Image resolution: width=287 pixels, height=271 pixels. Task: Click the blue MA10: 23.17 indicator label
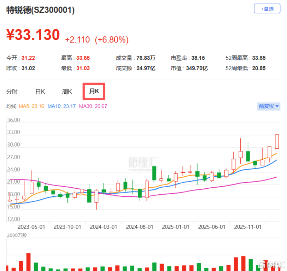point(61,106)
